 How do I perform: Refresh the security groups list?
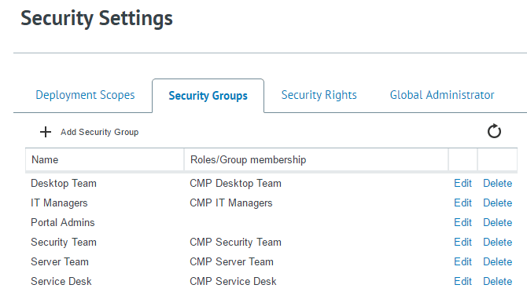[x=494, y=131]
